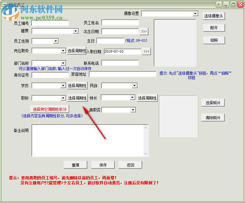Open the 摄像设置 camera dropdown

click(x=195, y=14)
